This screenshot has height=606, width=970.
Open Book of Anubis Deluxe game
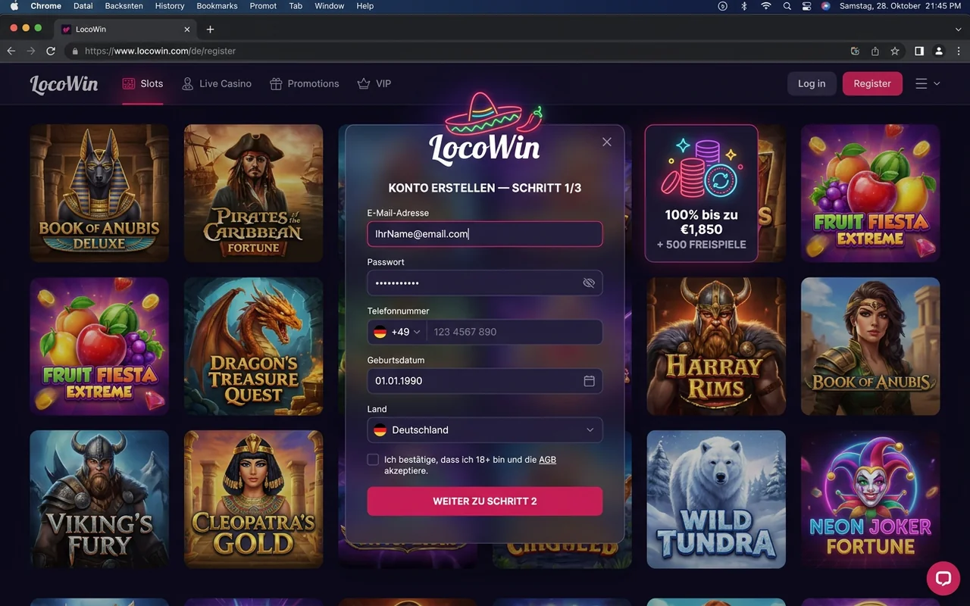(x=99, y=193)
